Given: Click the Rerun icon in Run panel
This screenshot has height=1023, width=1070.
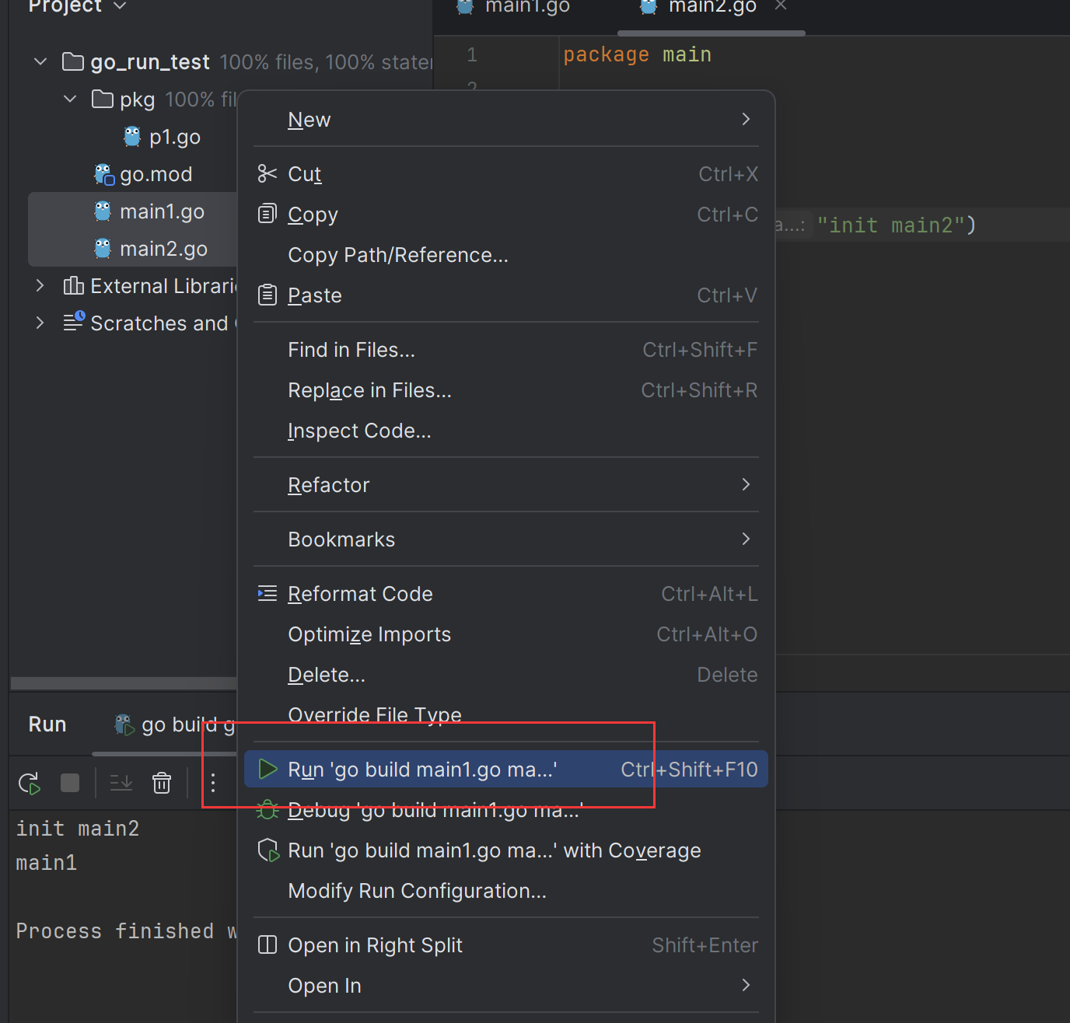Looking at the screenshot, I should [29, 783].
